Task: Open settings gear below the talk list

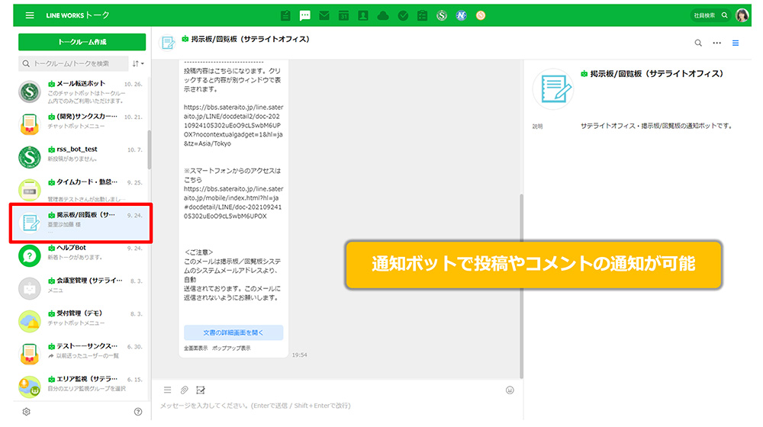Action: 26,412
